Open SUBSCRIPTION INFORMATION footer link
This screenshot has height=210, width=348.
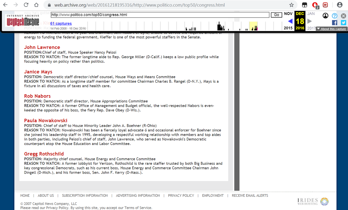pyautogui.click(x=85, y=195)
